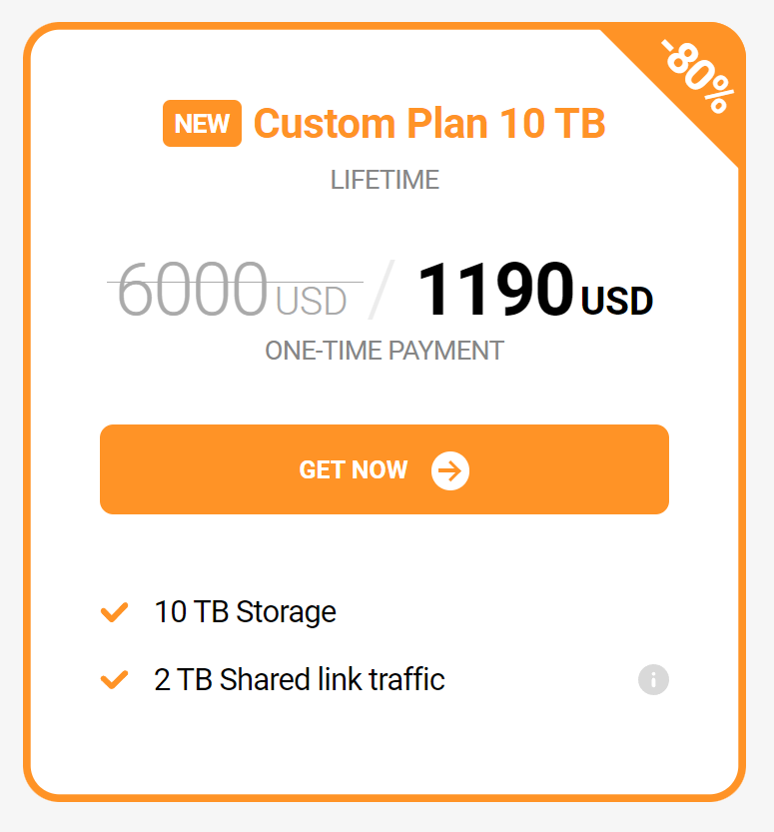Click the word Plan in the title
Viewport: 774px width, 832px height.
click(x=447, y=123)
